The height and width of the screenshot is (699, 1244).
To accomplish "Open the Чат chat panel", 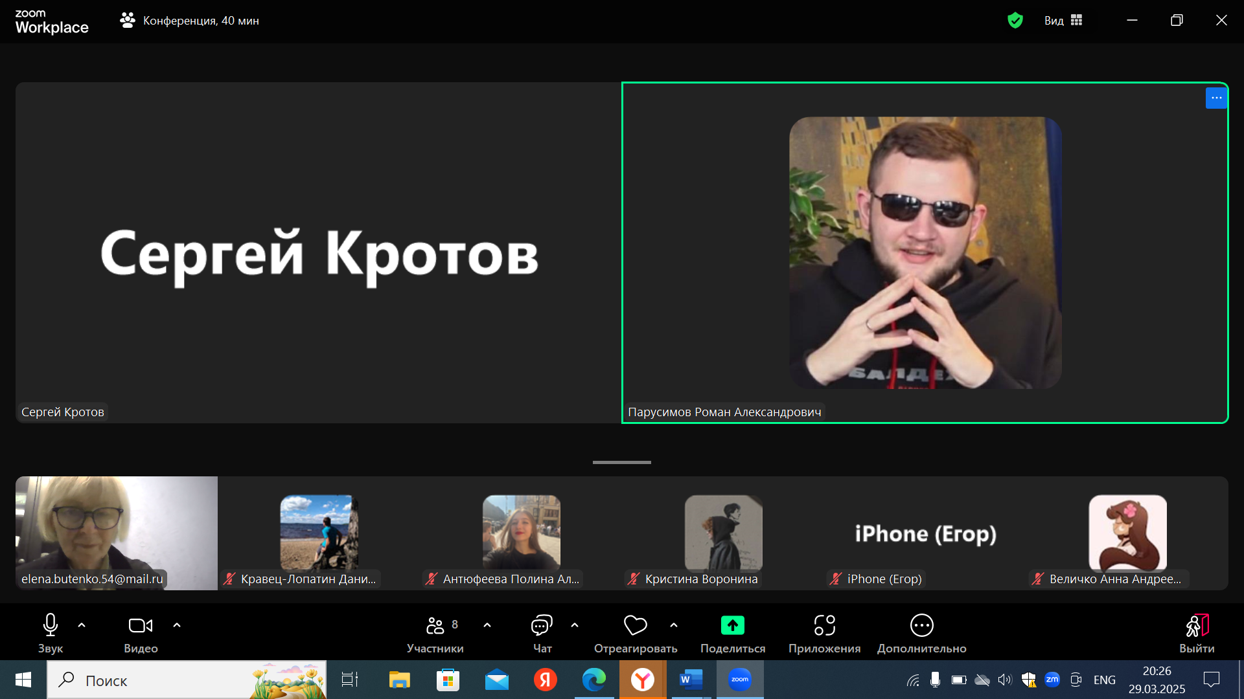I will point(542,634).
